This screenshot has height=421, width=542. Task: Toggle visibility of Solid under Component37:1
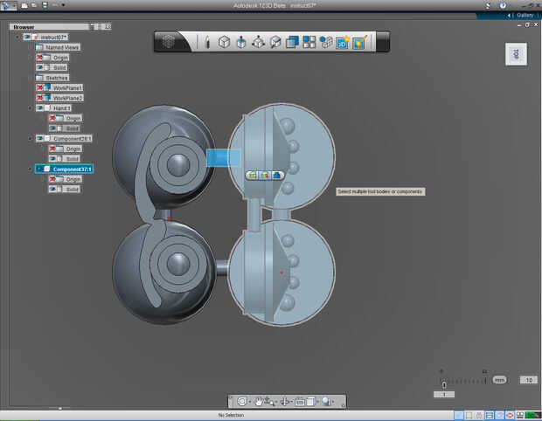(x=52, y=190)
